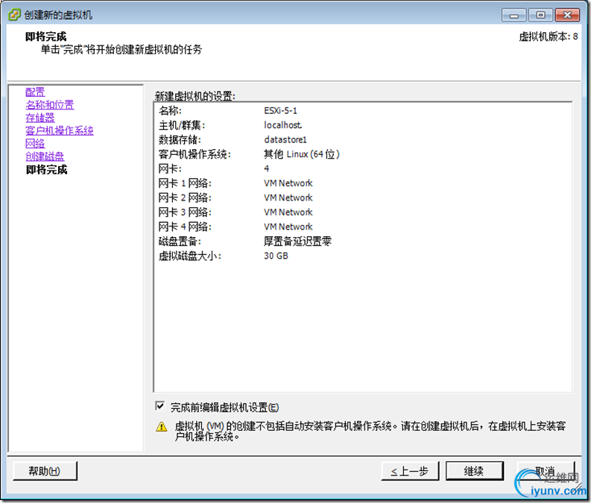The image size is (591, 503).
Task: Click the yellow warning triangle icon
Action: click(x=161, y=426)
